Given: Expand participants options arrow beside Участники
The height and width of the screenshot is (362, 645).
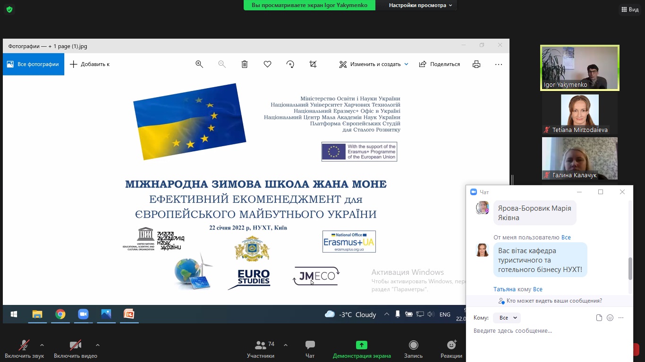Looking at the screenshot, I should tap(286, 345).
